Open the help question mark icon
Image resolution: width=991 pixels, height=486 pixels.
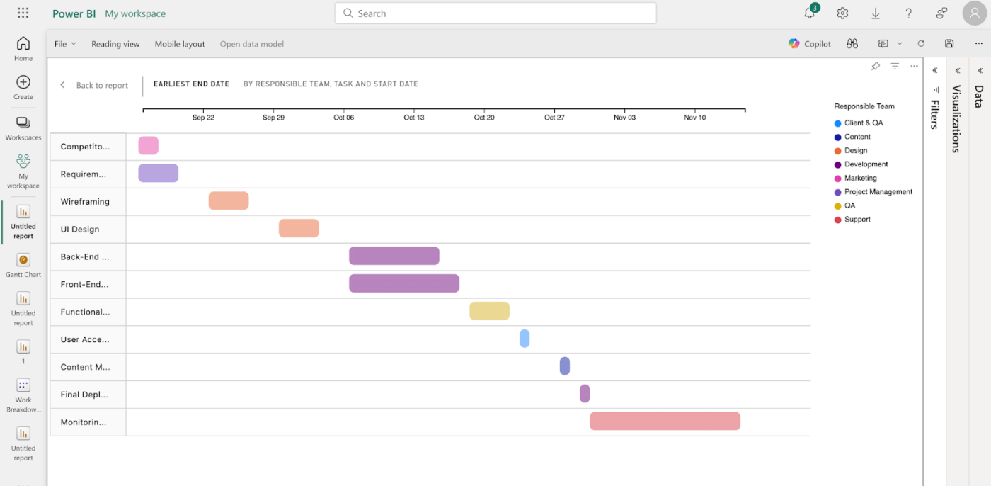[x=908, y=13]
